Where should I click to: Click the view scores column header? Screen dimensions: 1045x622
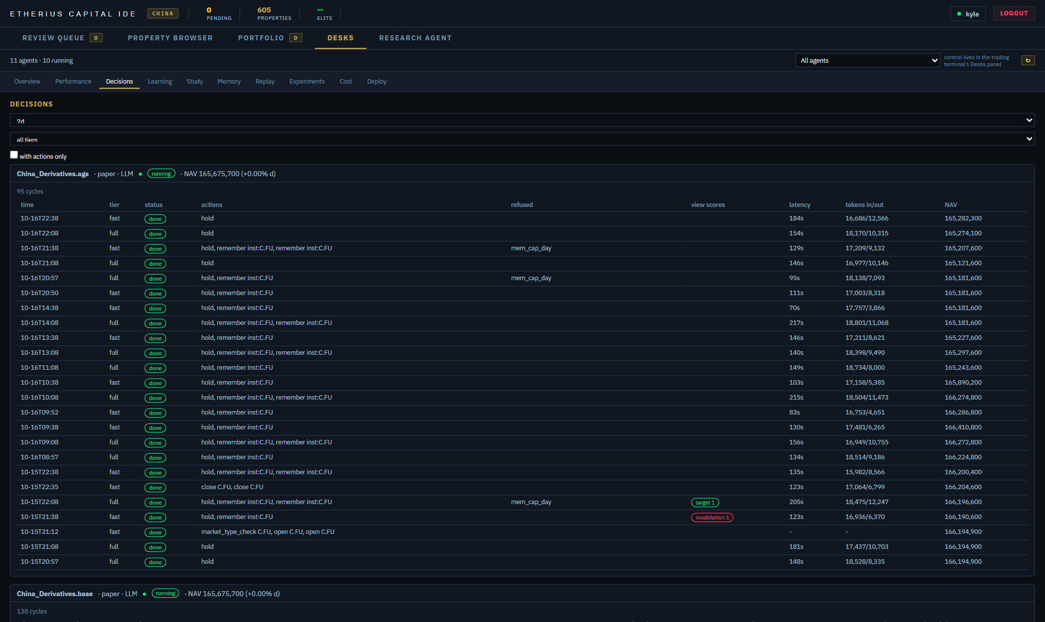708,205
